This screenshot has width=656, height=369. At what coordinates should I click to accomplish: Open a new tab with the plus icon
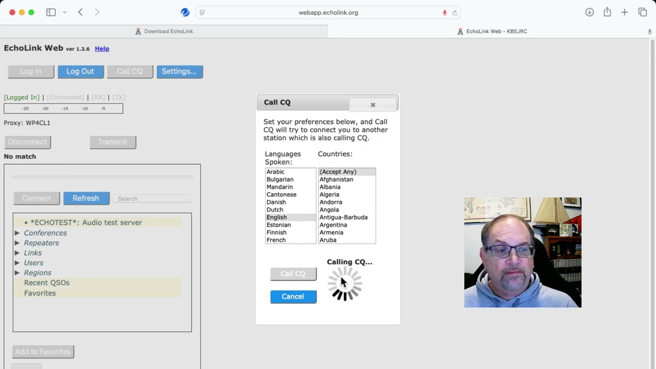click(x=624, y=12)
